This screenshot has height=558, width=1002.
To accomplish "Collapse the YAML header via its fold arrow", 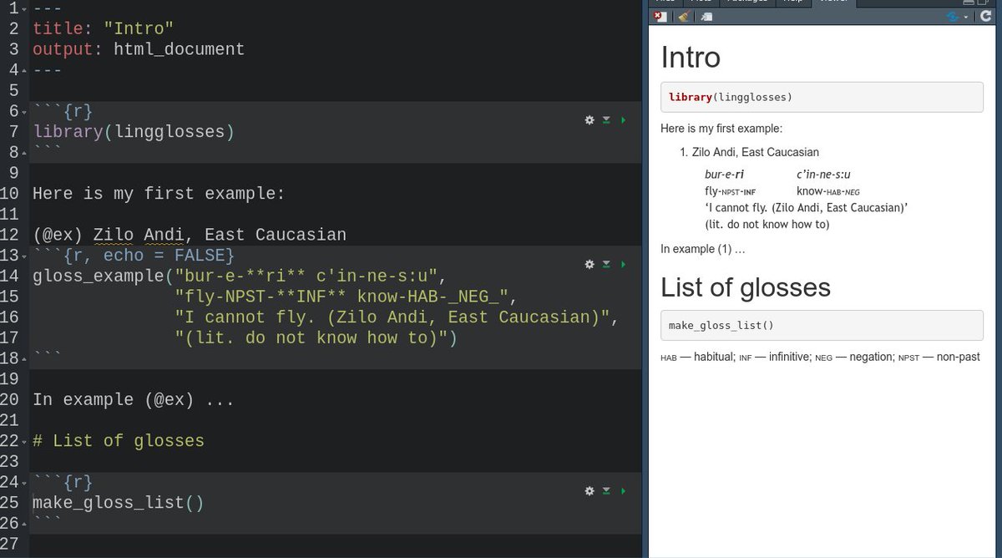I will pyautogui.click(x=24, y=8).
